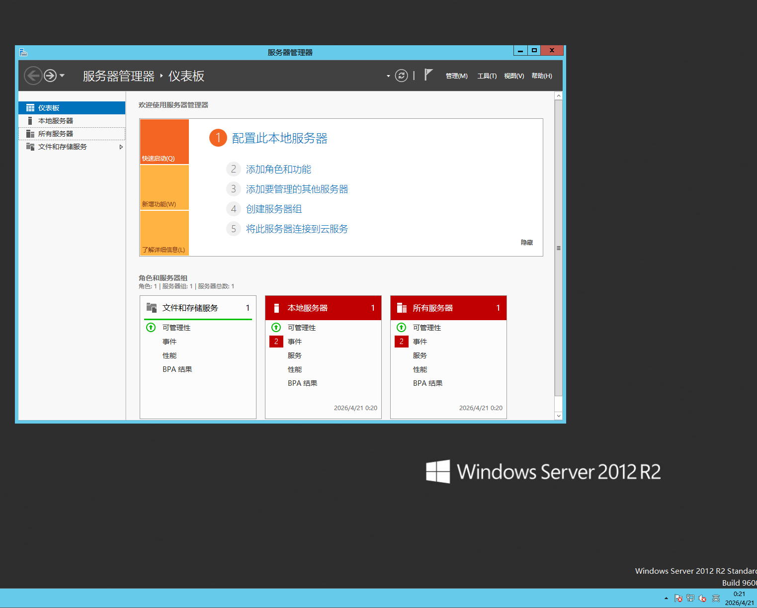757x608 pixels.
Task: Click green status icon in 所有服务器 tile
Action: point(402,328)
